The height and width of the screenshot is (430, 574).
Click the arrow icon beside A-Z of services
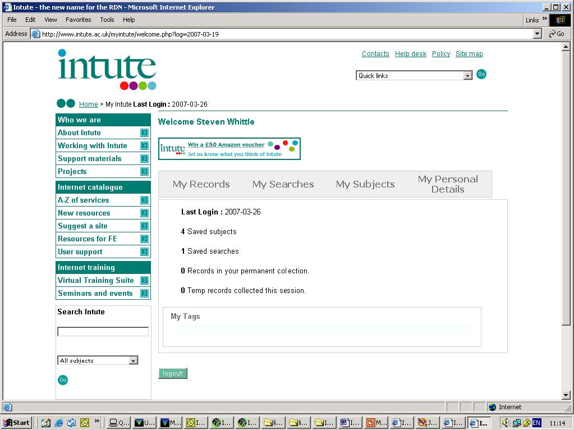[x=145, y=200]
